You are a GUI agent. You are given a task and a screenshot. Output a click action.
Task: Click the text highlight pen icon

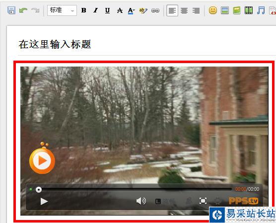click(x=143, y=10)
